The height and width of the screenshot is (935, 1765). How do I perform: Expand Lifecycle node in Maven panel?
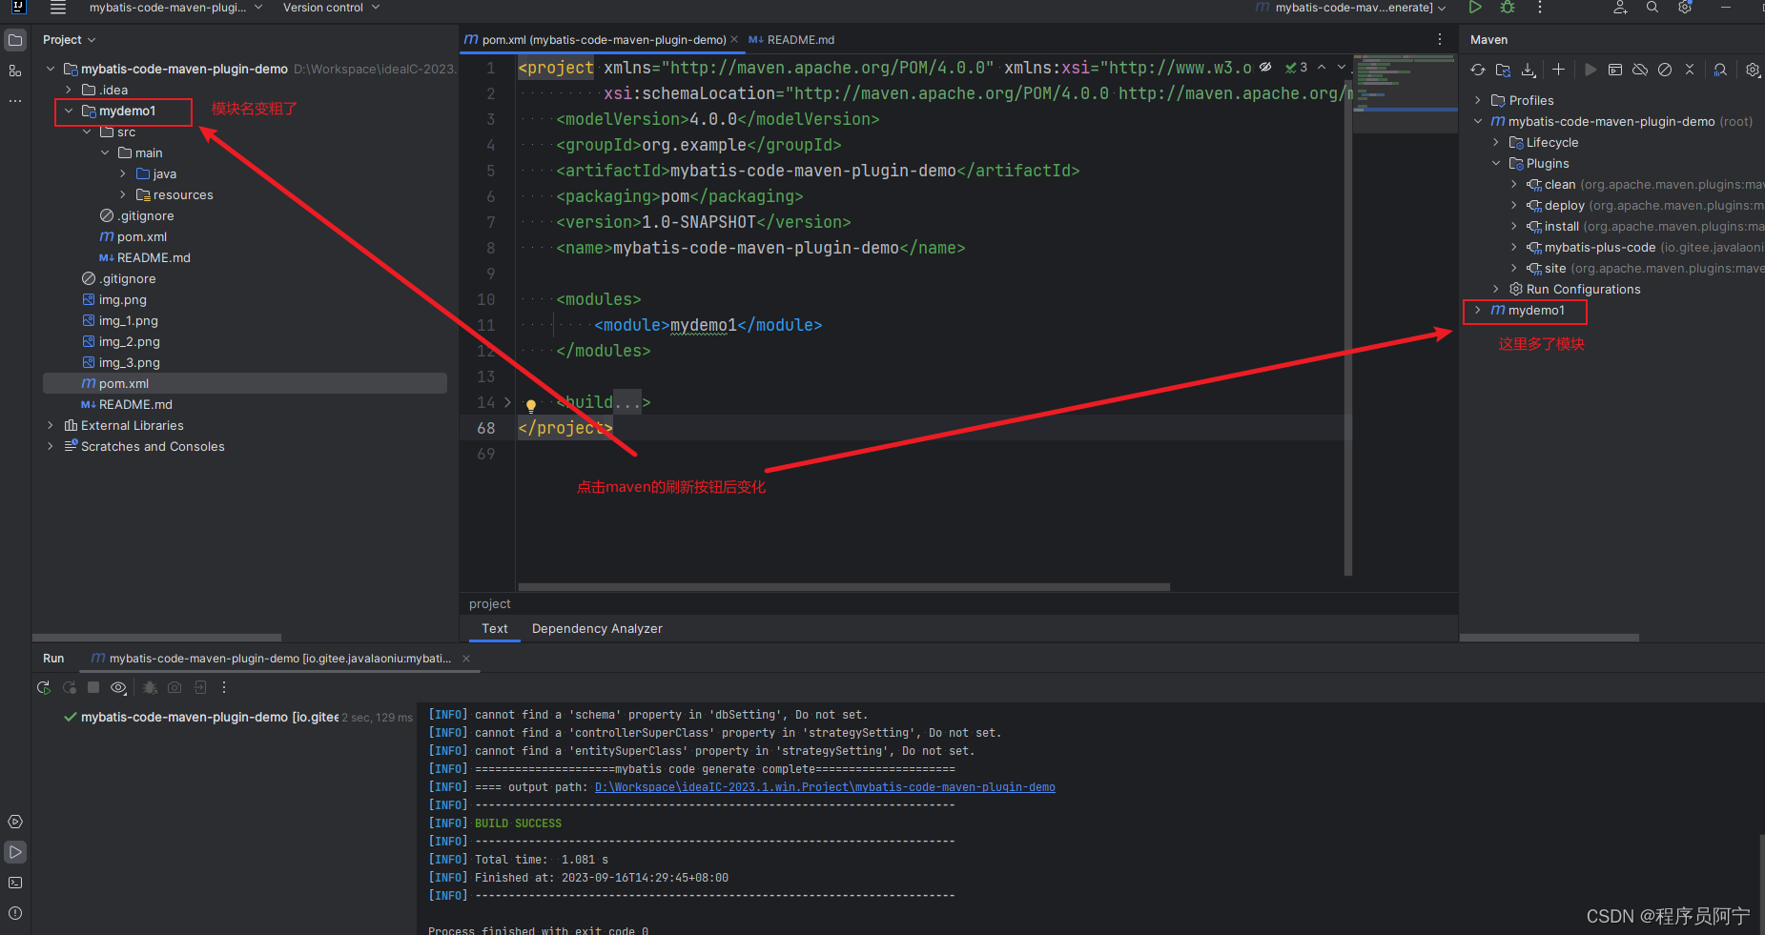1496,143
